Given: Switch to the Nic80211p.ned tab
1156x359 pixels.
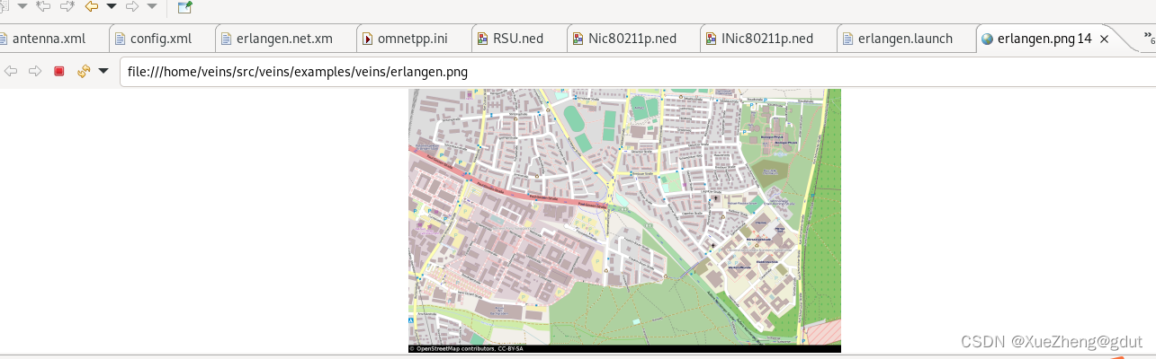Looking at the screenshot, I should 632,39.
